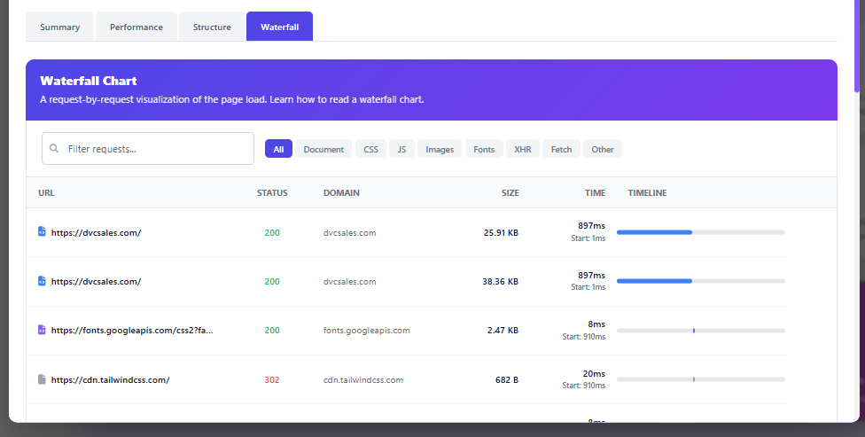Filter requests by JS type
Screen dimensions: 865x437
tap(401, 149)
